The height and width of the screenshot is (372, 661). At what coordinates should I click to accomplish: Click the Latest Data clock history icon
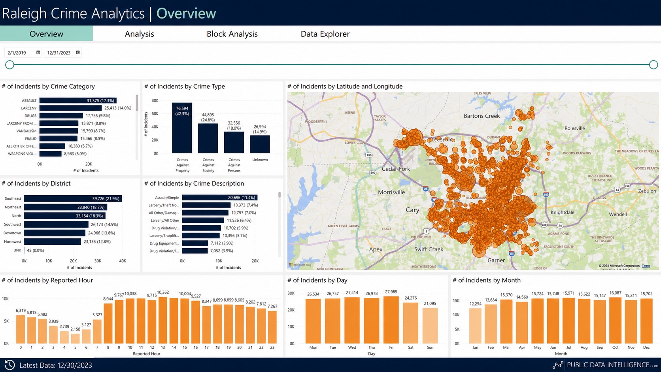[x=9, y=365]
